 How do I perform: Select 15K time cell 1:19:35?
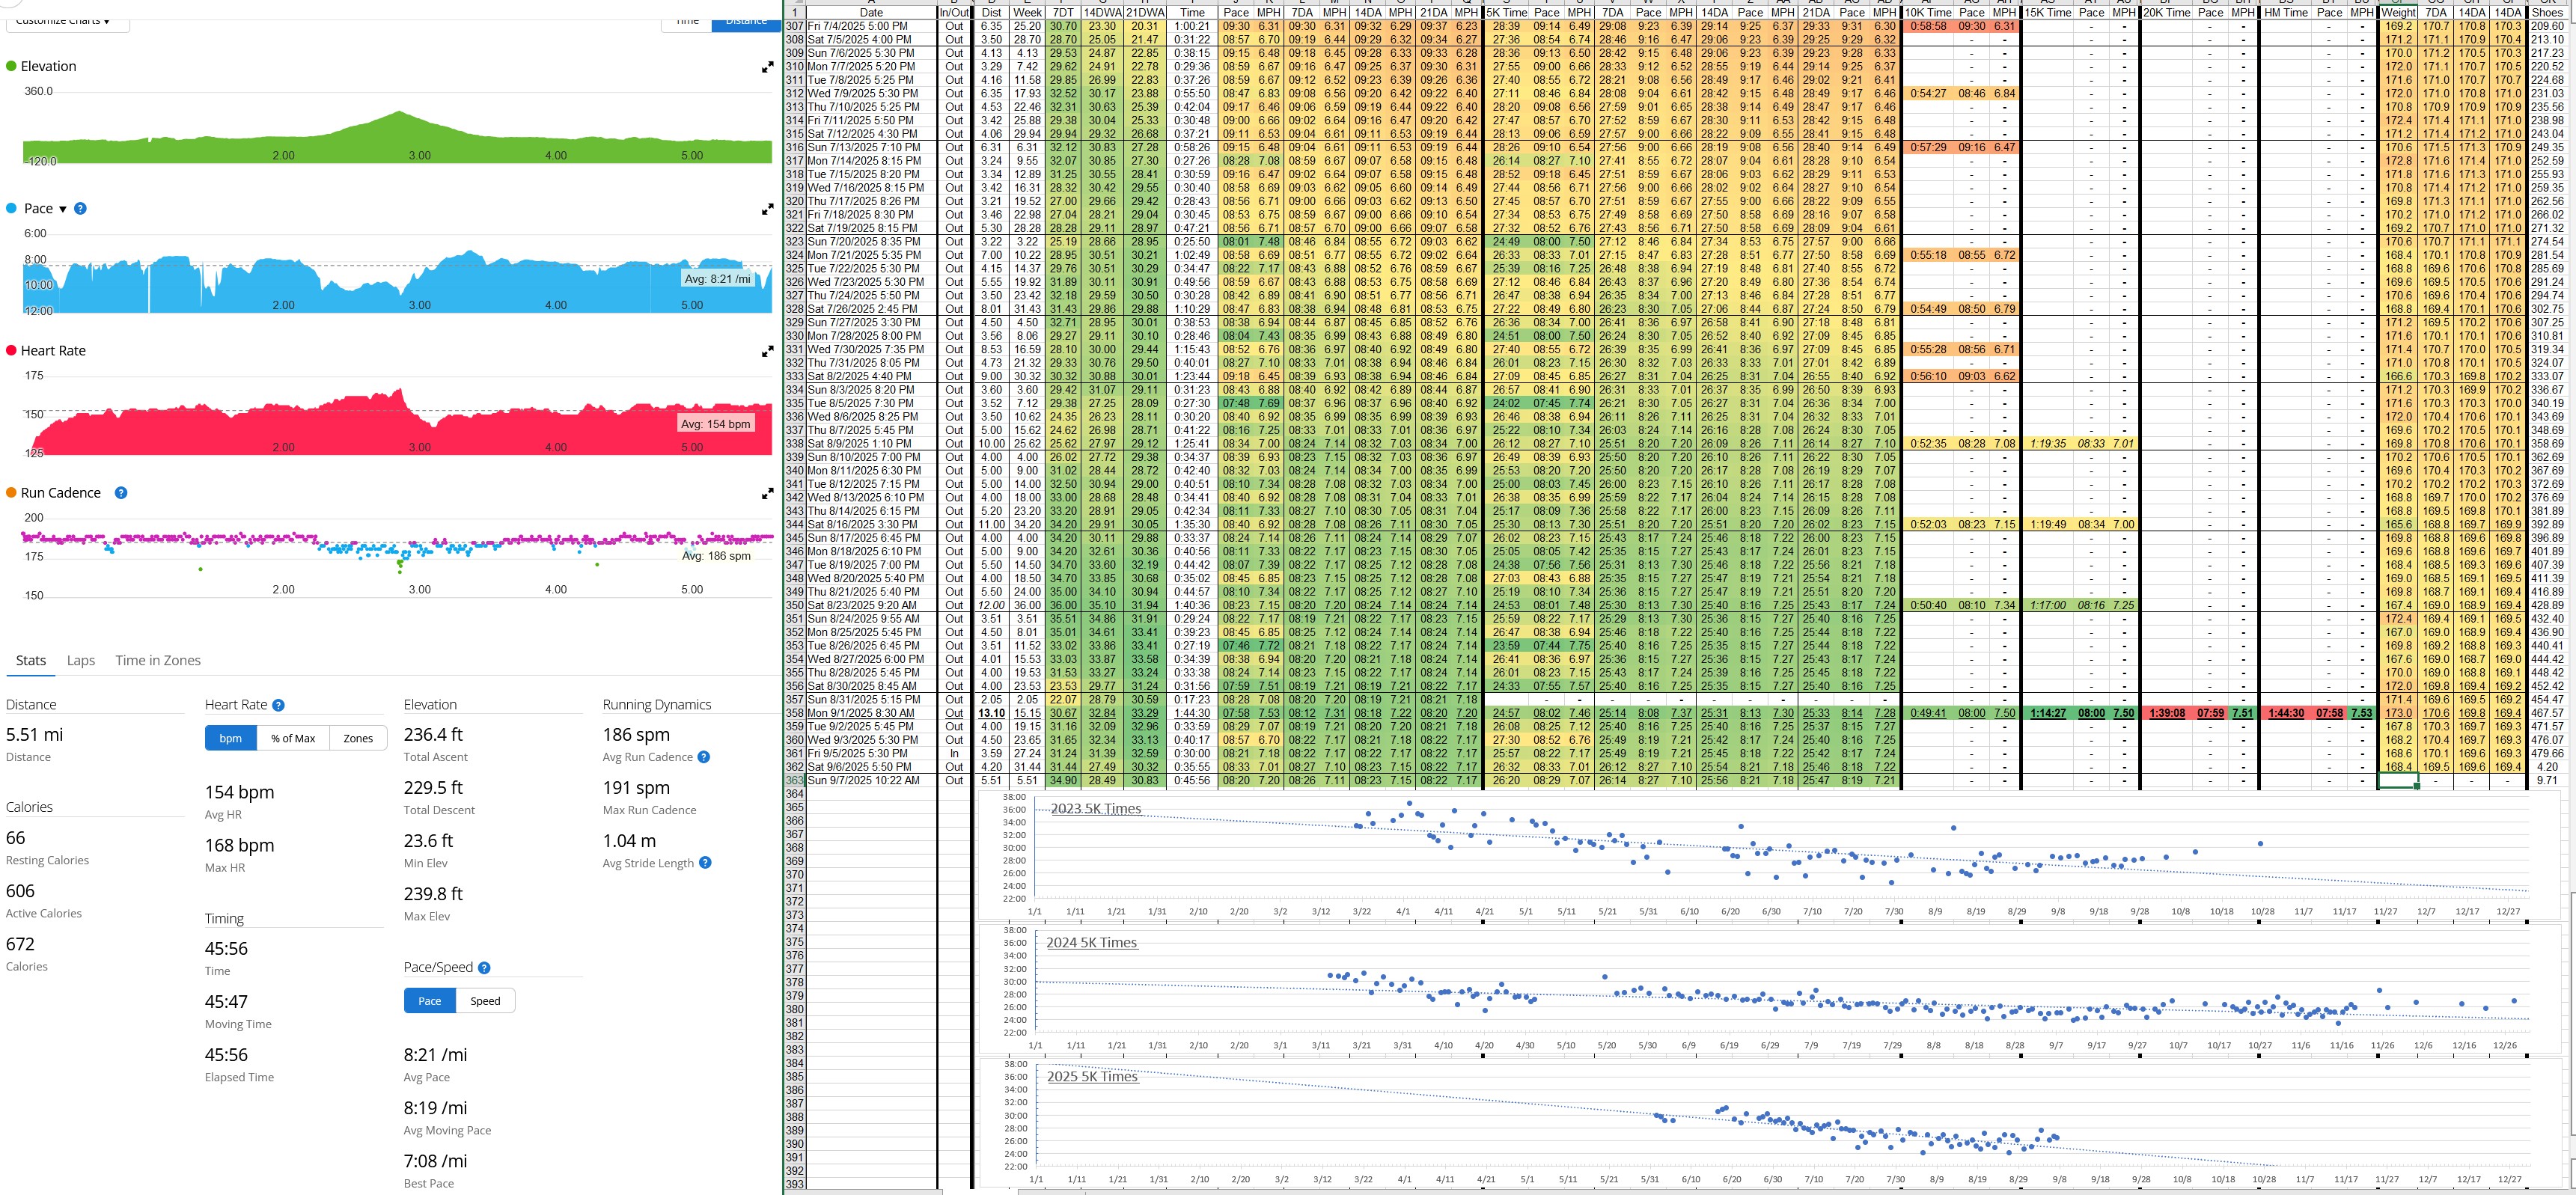tap(2047, 443)
